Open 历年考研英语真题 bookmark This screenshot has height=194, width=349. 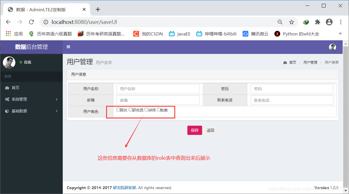point(101,34)
